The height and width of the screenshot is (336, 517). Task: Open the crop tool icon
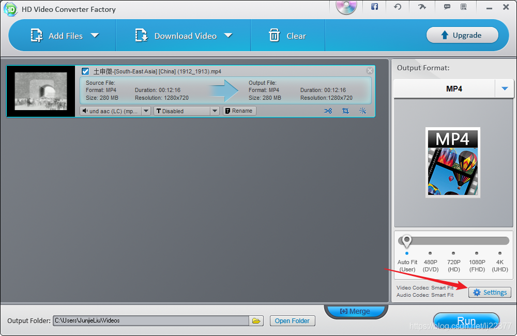(x=345, y=111)
